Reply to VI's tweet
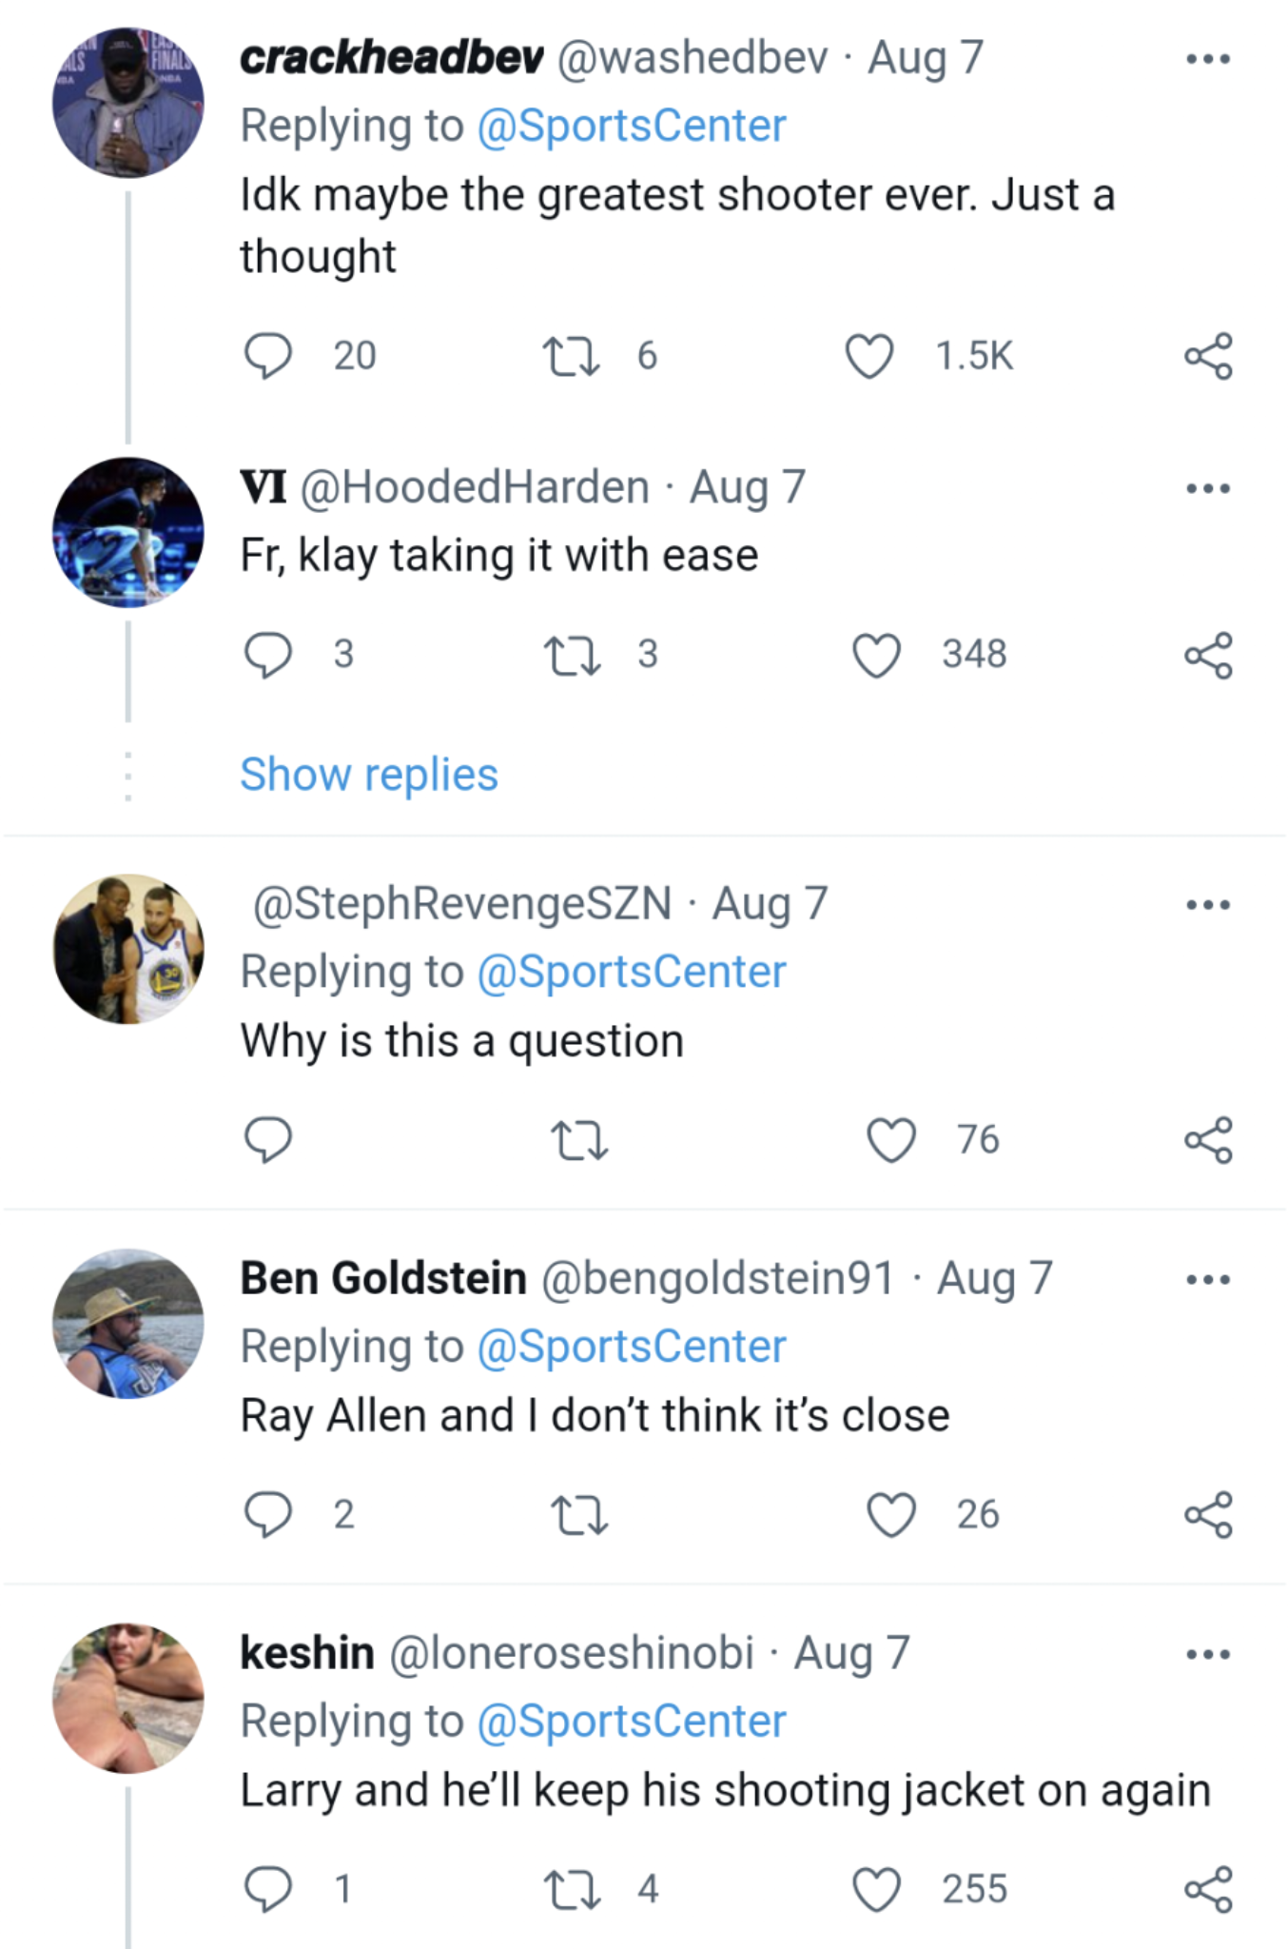The width and height of the screenshot is (1288, 1949). pyautogui.click(x=269, y=653)
